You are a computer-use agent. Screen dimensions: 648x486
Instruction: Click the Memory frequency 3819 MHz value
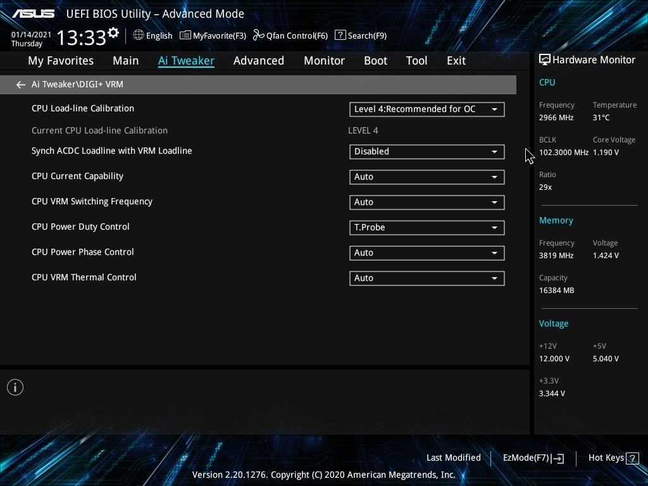coord(556,256)
